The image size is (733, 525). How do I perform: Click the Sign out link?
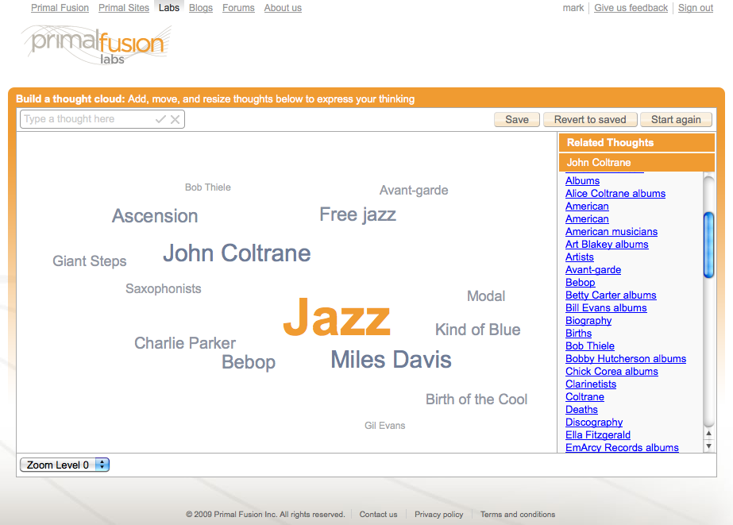[x=695, y=8]
